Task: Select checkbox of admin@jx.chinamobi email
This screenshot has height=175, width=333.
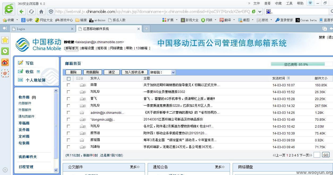Action: (69, 113)
